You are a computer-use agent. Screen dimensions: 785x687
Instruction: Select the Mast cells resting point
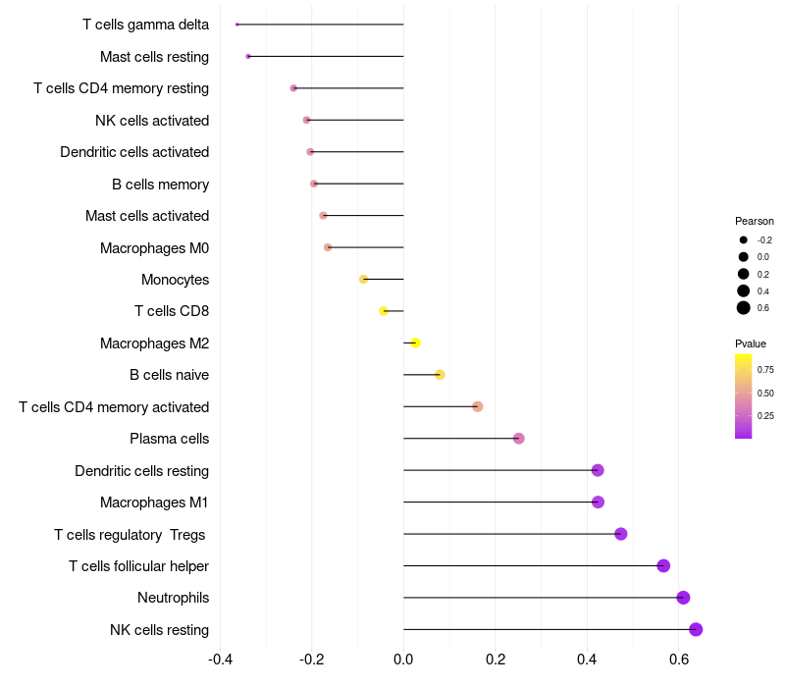pos(248,57)
